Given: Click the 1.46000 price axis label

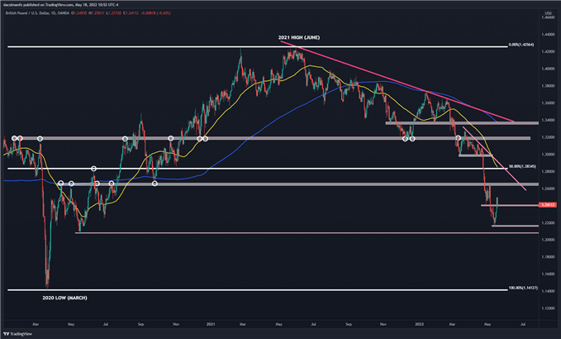Looking at the screenshot, I should (548, 17).
